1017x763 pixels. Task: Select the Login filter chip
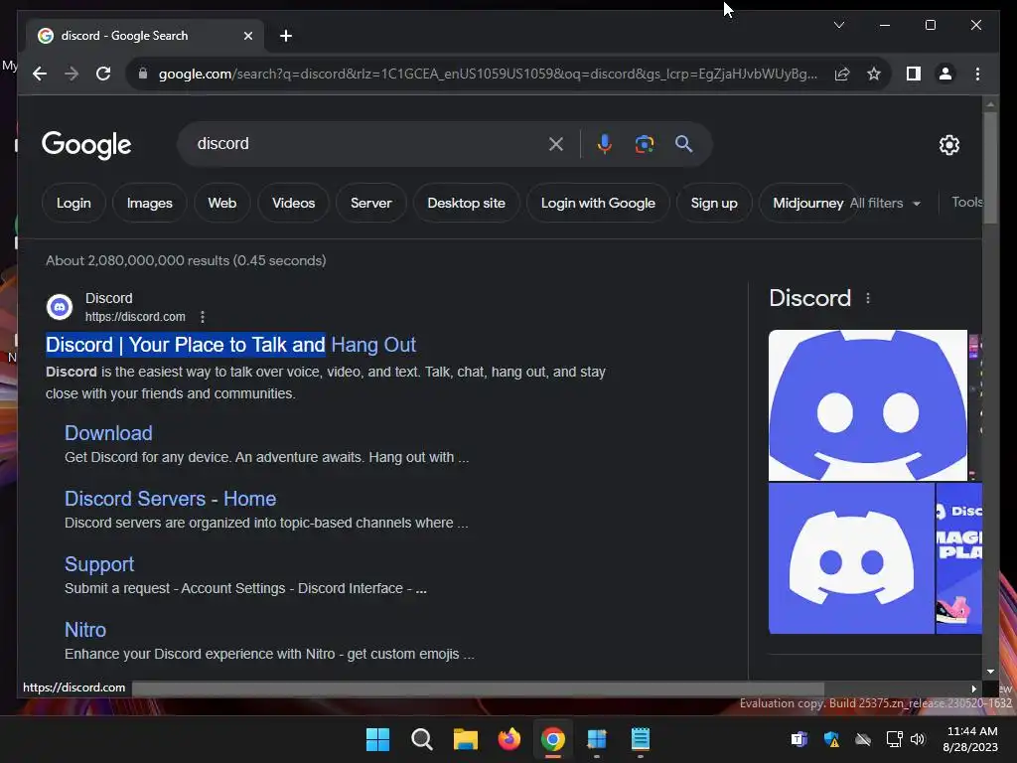point(73,203)
